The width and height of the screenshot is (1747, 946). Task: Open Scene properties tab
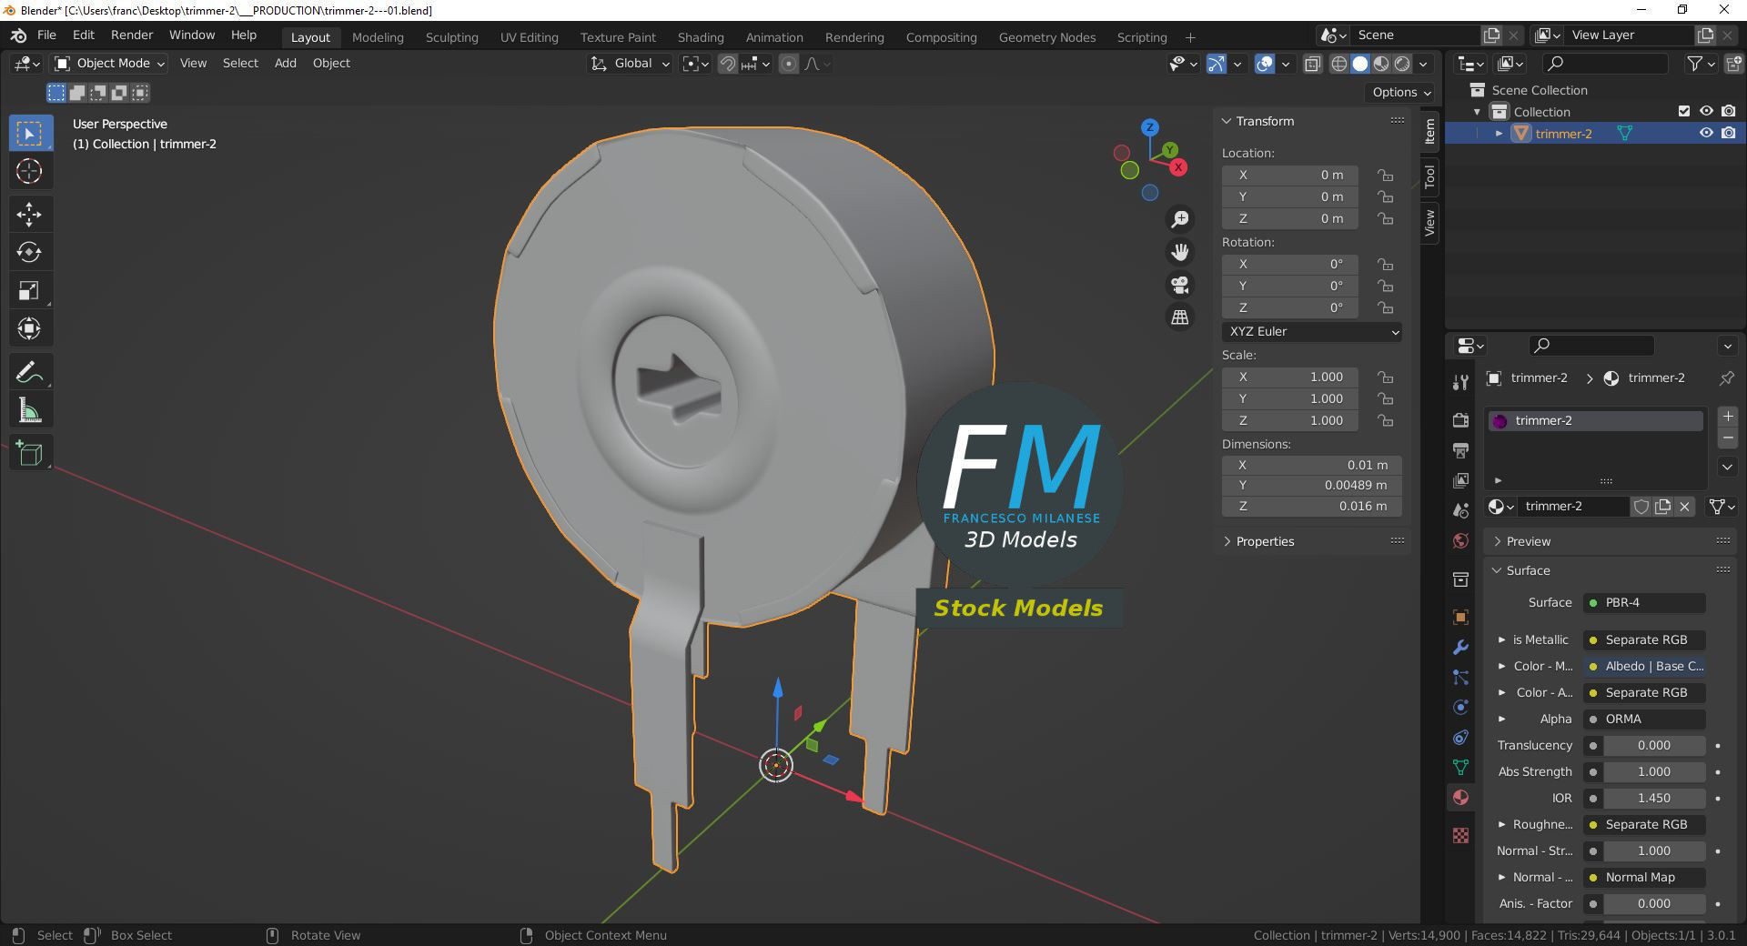click(x=1460, y=510)
